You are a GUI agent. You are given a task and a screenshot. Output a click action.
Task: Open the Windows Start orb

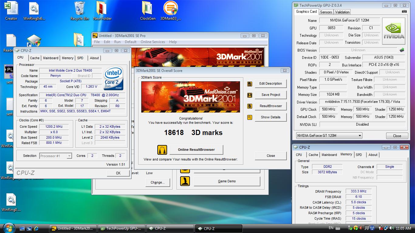(9, 228)
